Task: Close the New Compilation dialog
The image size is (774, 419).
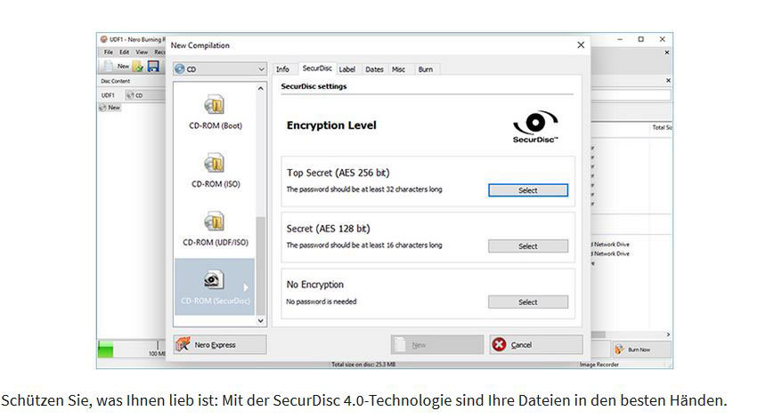Action: [x=581, y=44]
